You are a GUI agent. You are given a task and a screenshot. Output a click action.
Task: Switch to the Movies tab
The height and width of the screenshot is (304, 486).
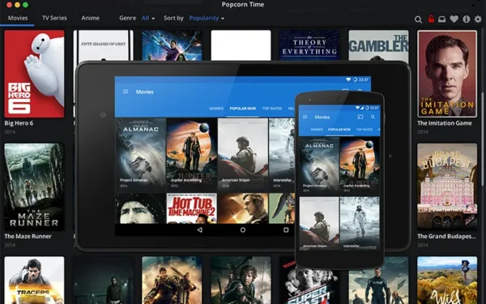(x=18, y=18)
